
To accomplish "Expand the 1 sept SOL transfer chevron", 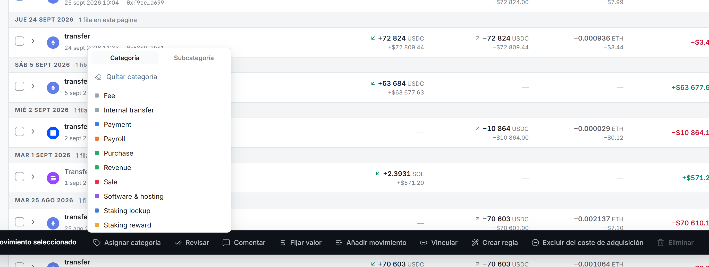I will 33,177.
